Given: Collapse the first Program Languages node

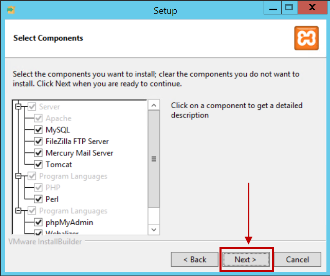Looking at the screenshot, I should pos(19,176).
